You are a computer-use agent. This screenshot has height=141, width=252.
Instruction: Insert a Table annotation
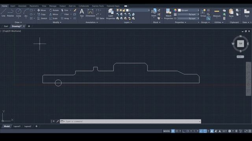(x=100, y=18)
